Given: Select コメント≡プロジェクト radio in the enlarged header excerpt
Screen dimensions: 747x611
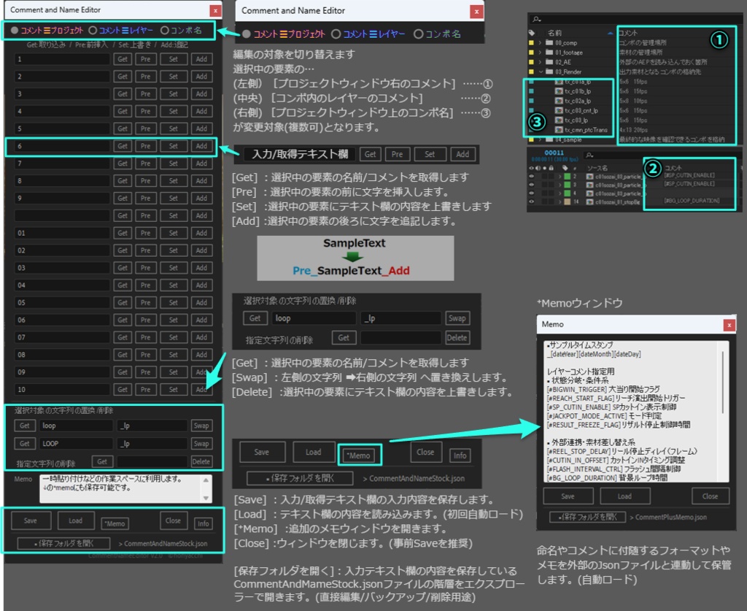Looking at the screenshot, I should click(x=247, y=34).
